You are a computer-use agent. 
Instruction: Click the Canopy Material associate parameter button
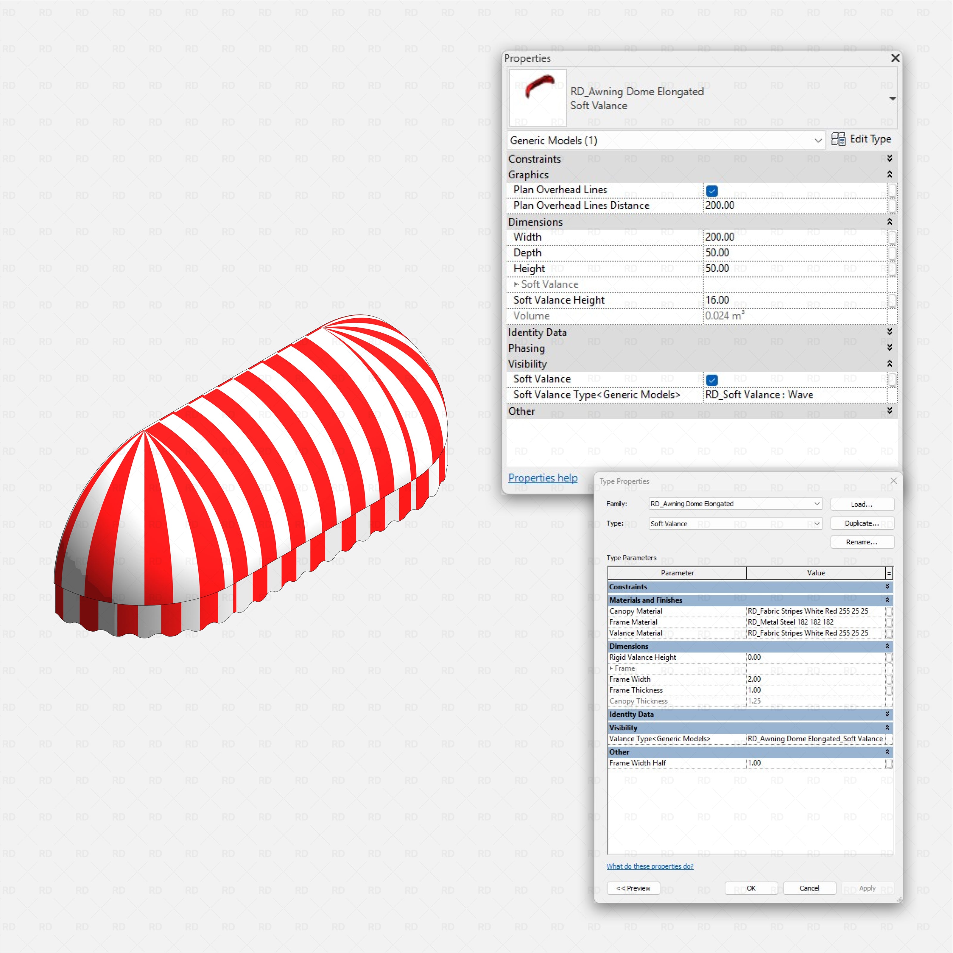(x=889, y=611)
